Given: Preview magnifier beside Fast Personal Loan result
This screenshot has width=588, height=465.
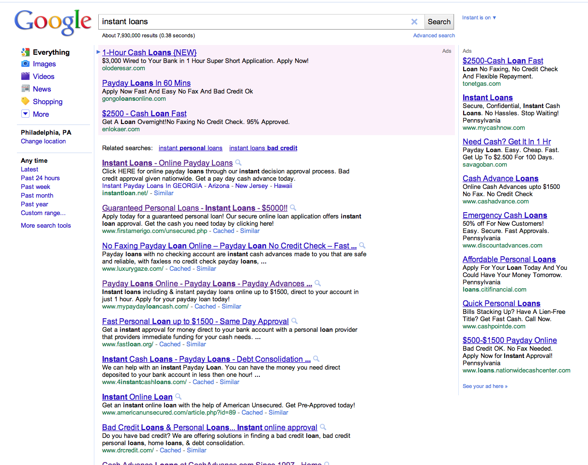Looking at the screenshot, I should click(x=294, y=321).
